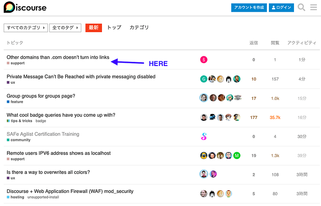Open topic 'What cool badge queries have you come up with?'
The width and height of the screenshot is (321, 206).
pyautogui.click(x=61, y=115)
